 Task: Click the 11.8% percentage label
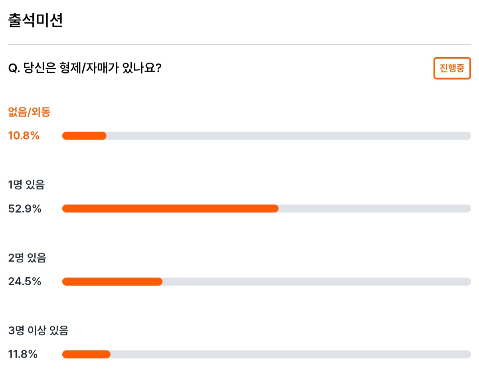point(23,354)
